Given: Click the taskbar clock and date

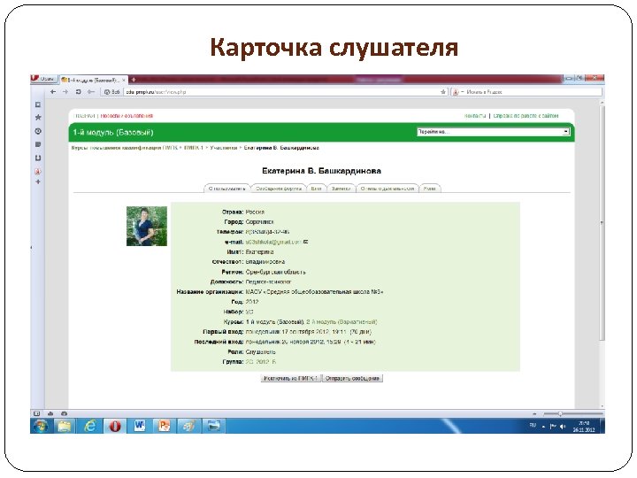Looking at the screenshot, I should pyautogui.click(x=584, y=427).
